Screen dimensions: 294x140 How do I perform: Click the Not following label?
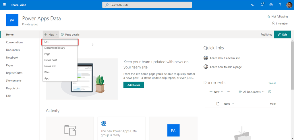(x=280, y=16)
